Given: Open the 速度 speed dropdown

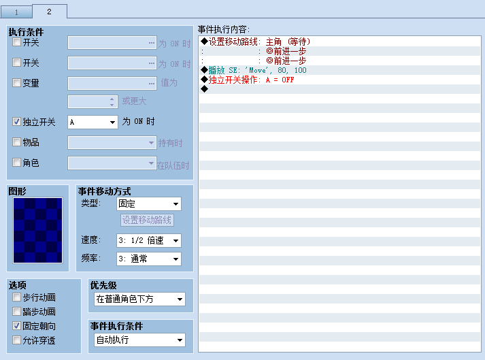Looking at the screenshot, I should [149, 240].
